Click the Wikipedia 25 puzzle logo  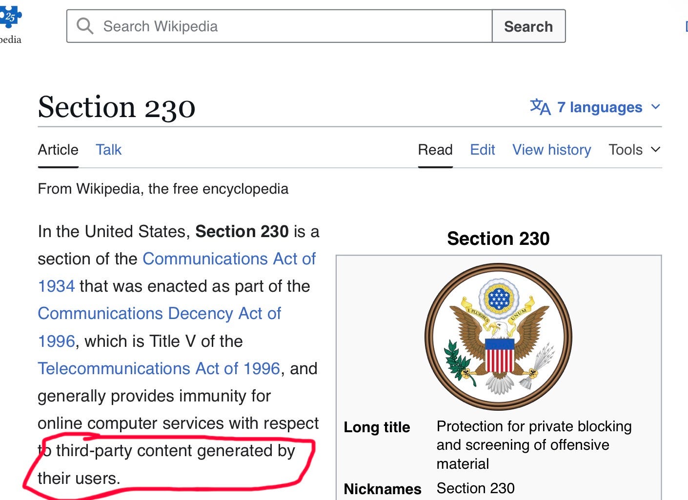[10, 18]
